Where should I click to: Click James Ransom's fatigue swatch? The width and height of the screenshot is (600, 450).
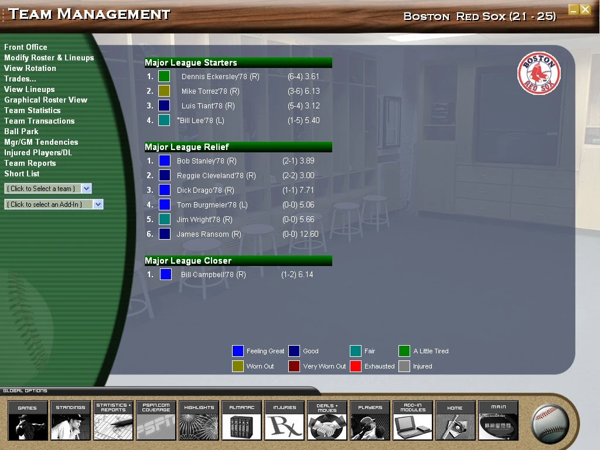pyautogui.click(x=165, y=234)
